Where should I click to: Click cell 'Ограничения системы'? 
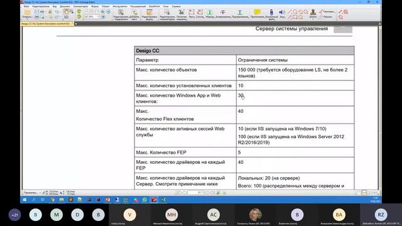click(x=295, y=60)
